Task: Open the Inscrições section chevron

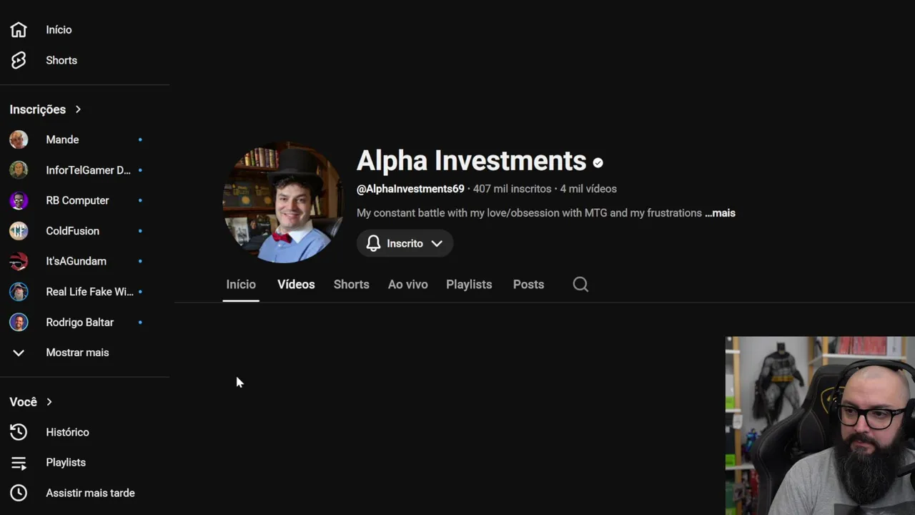Action: click(x=78, y=109)
